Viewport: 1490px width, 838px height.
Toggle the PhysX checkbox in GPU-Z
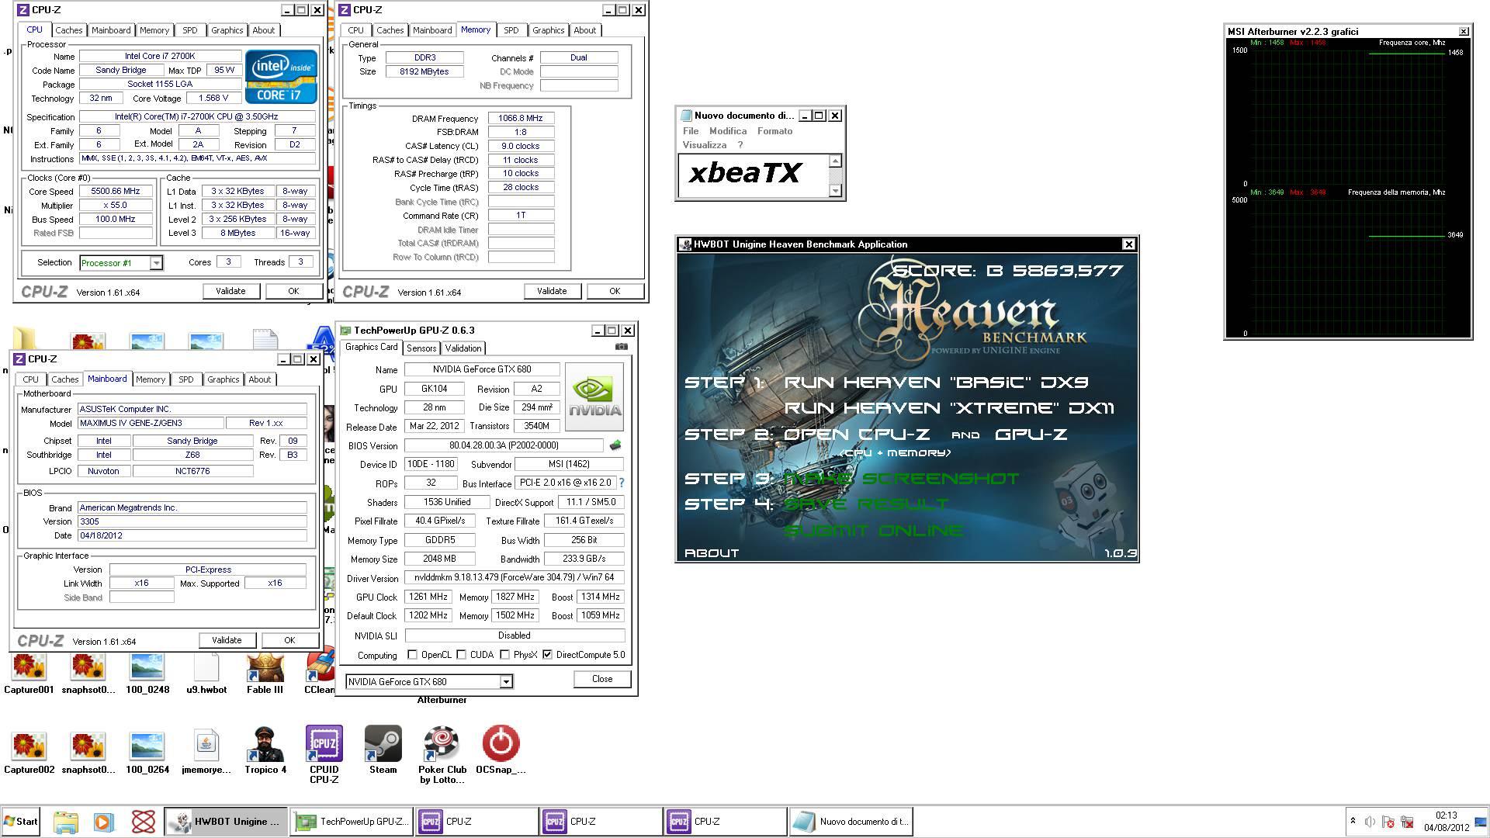tap(505, 655)
